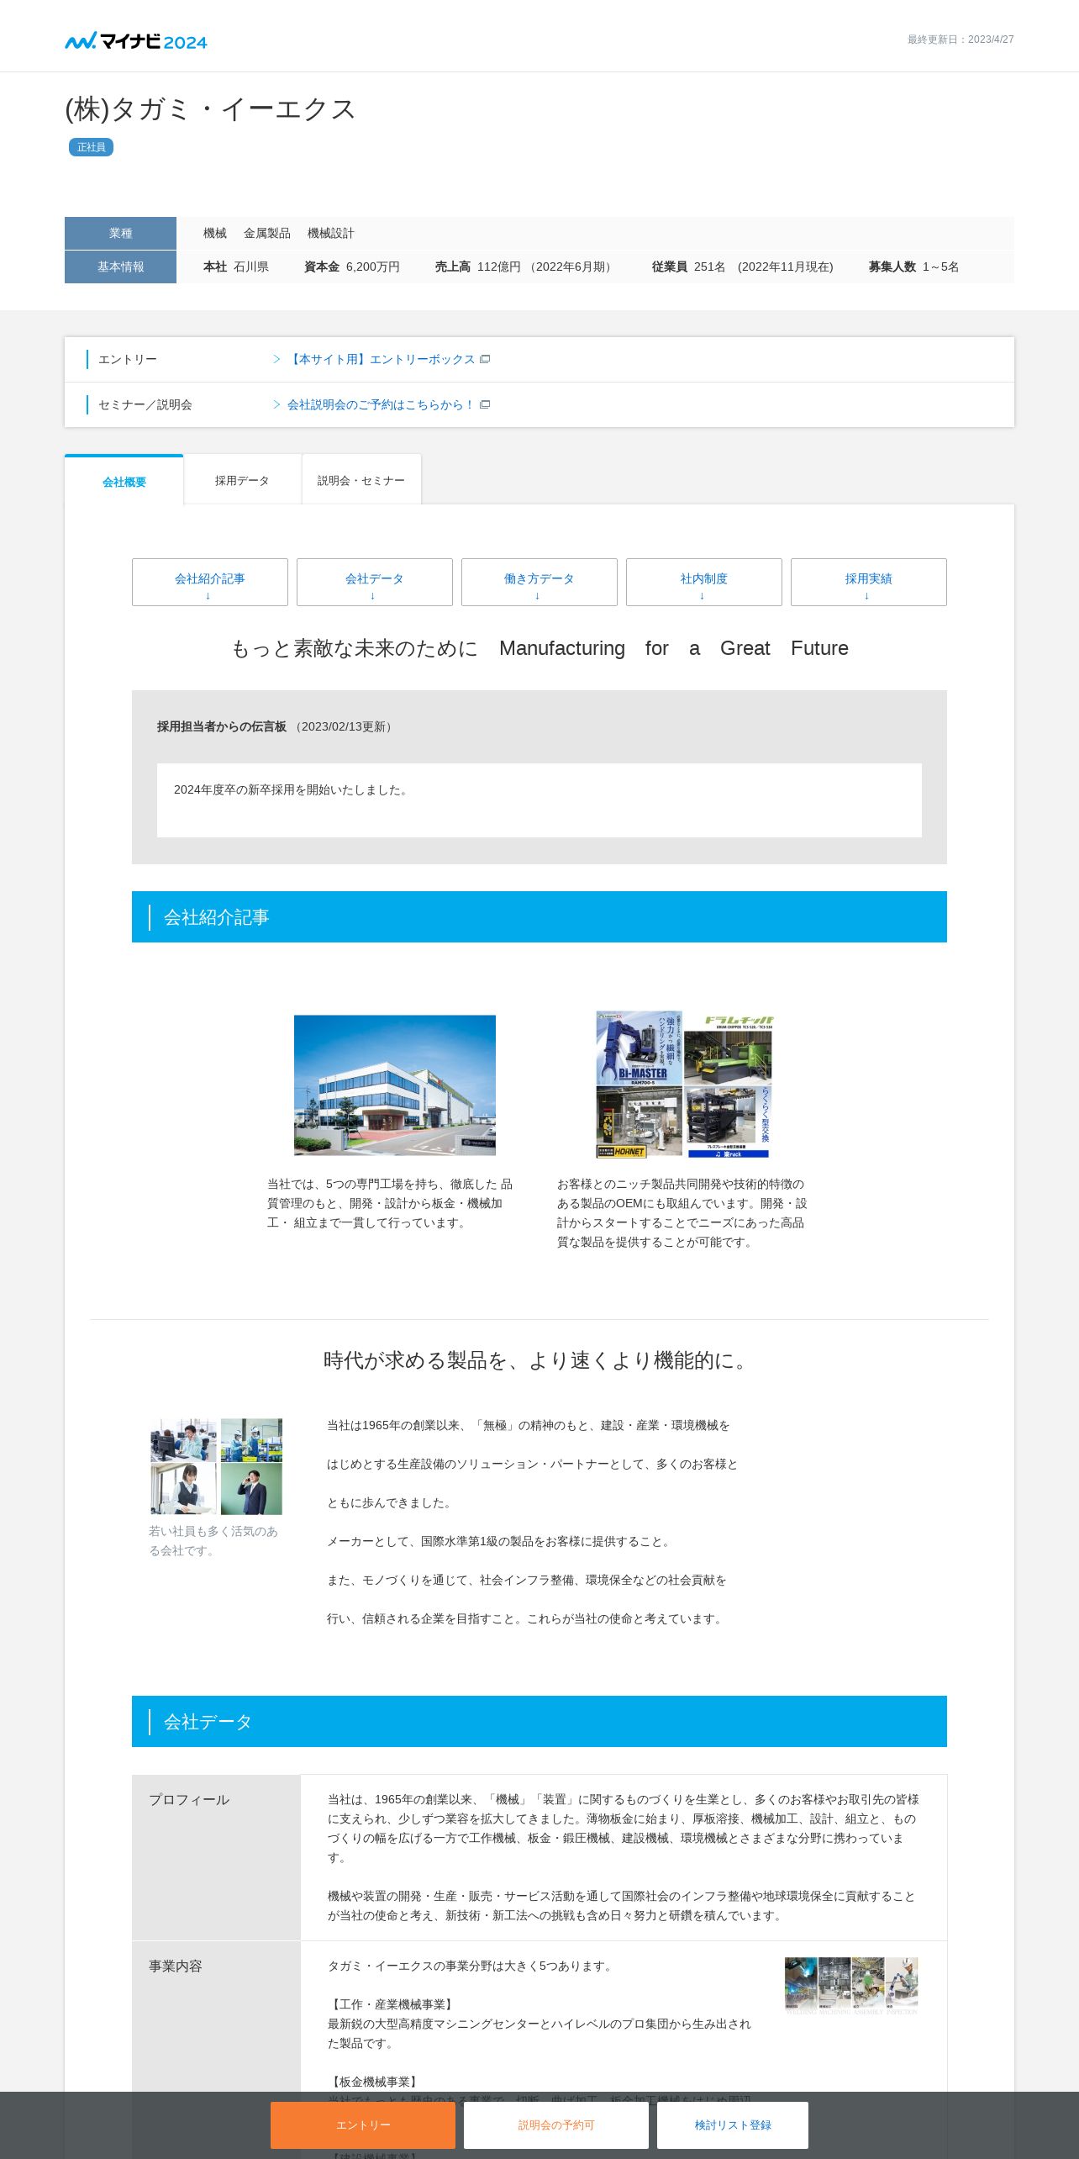This screenshot has width=1079, height=2159.
Task: Click the 検討リスト登録 button
Action: tap(733, 2125)
